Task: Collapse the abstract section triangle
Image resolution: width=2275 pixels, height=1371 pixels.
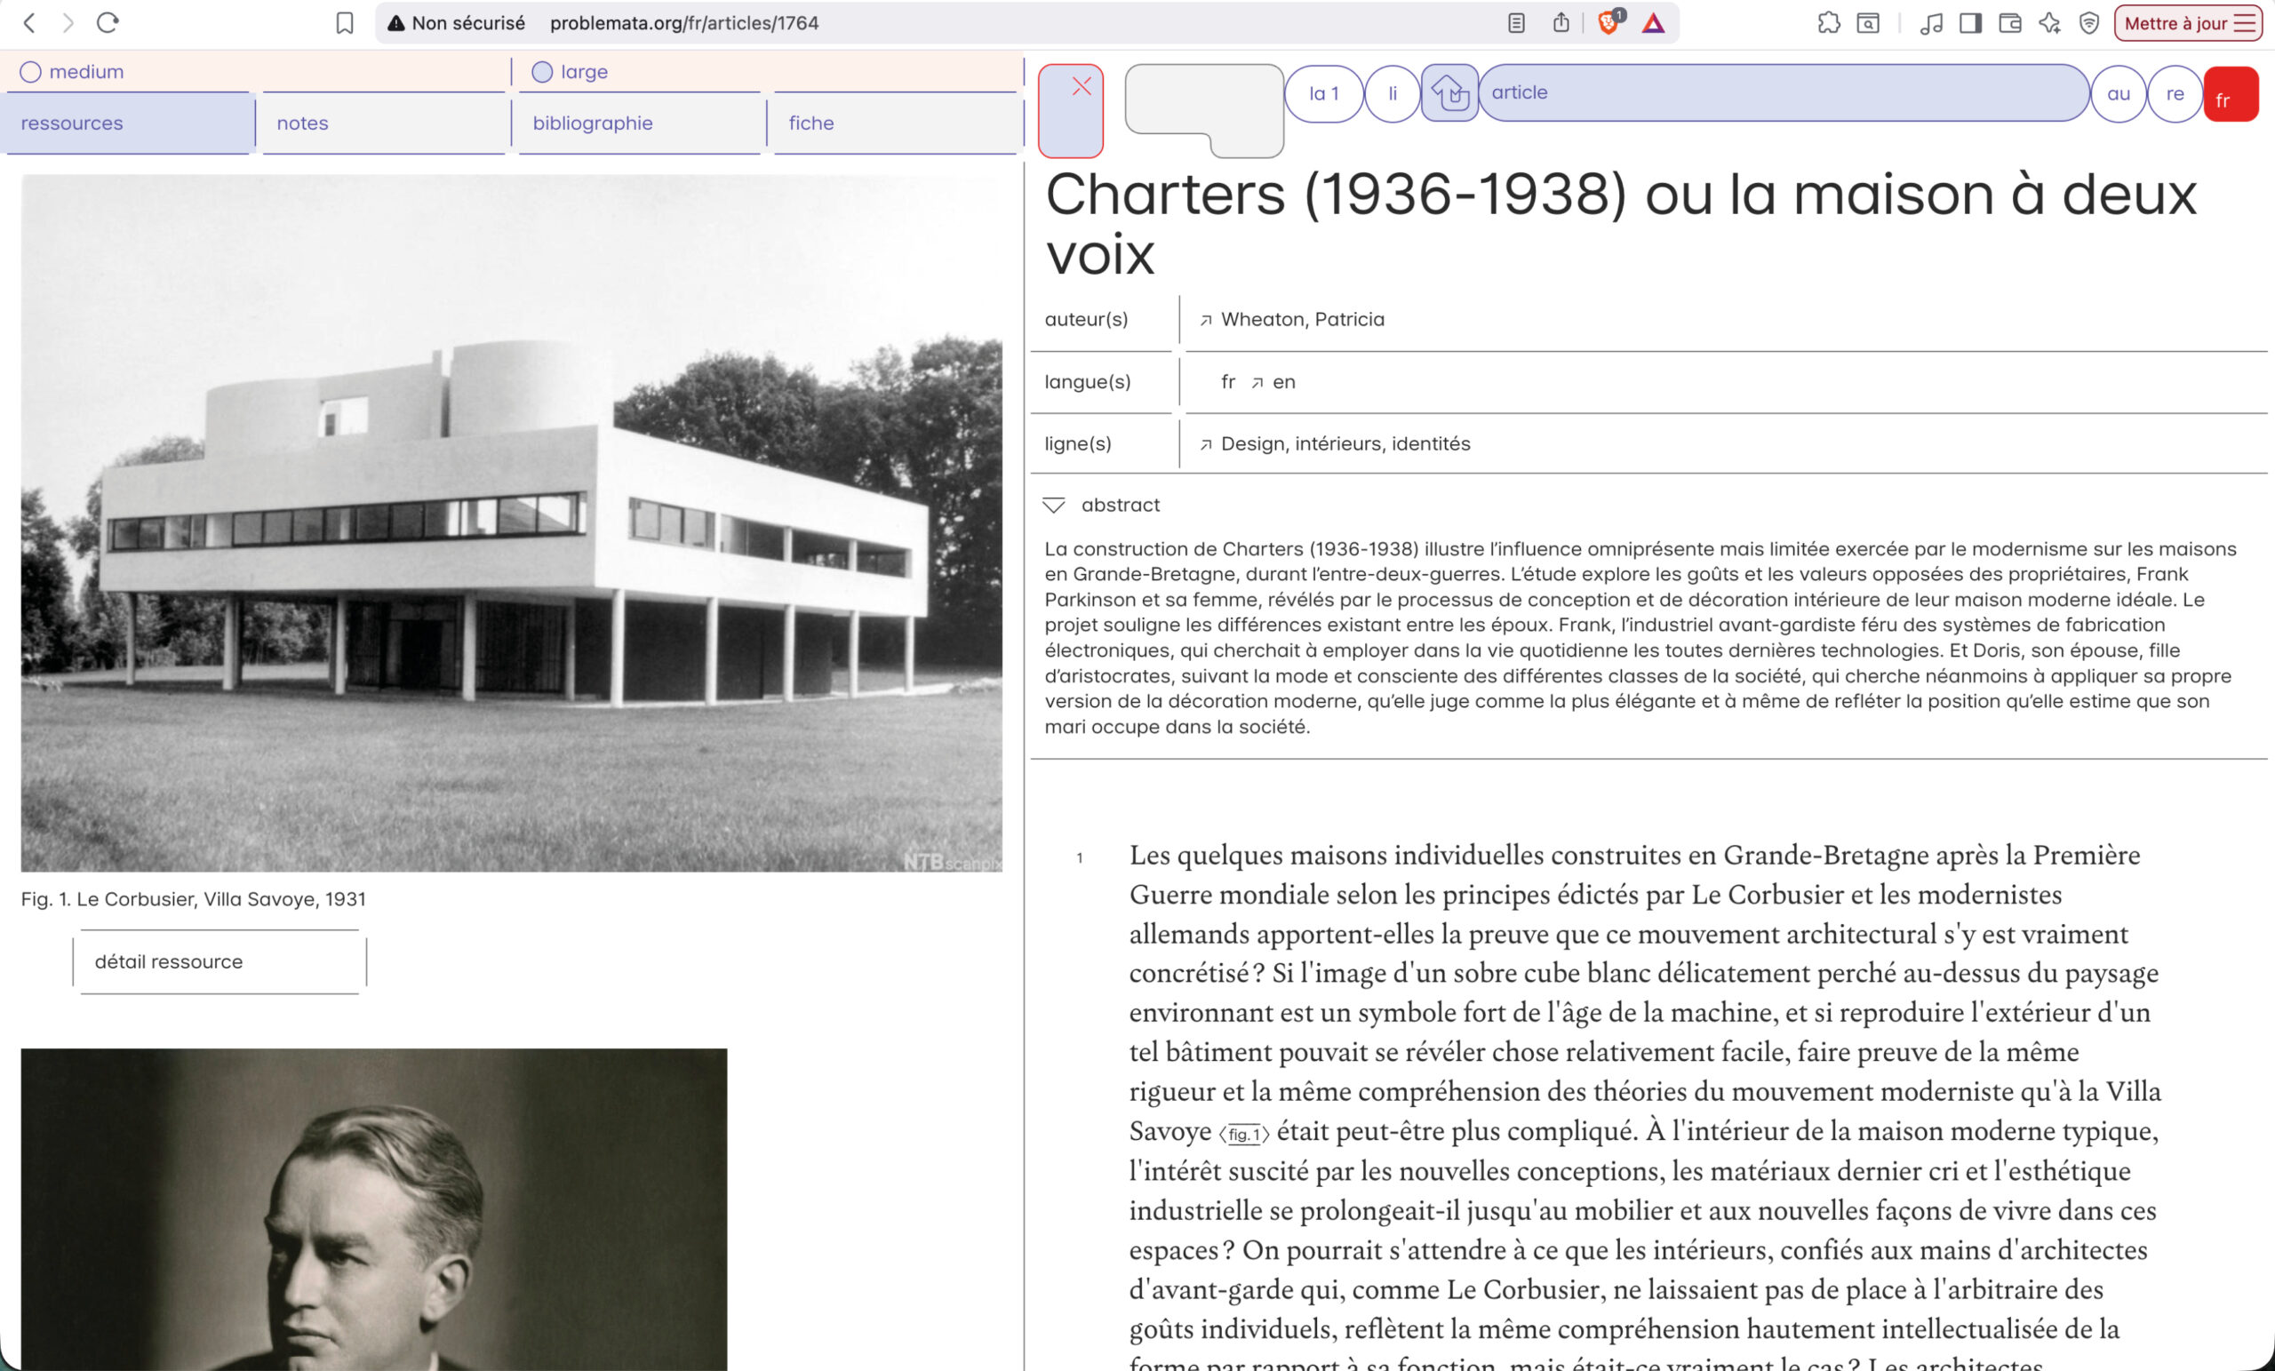Action: [1053, 505]
